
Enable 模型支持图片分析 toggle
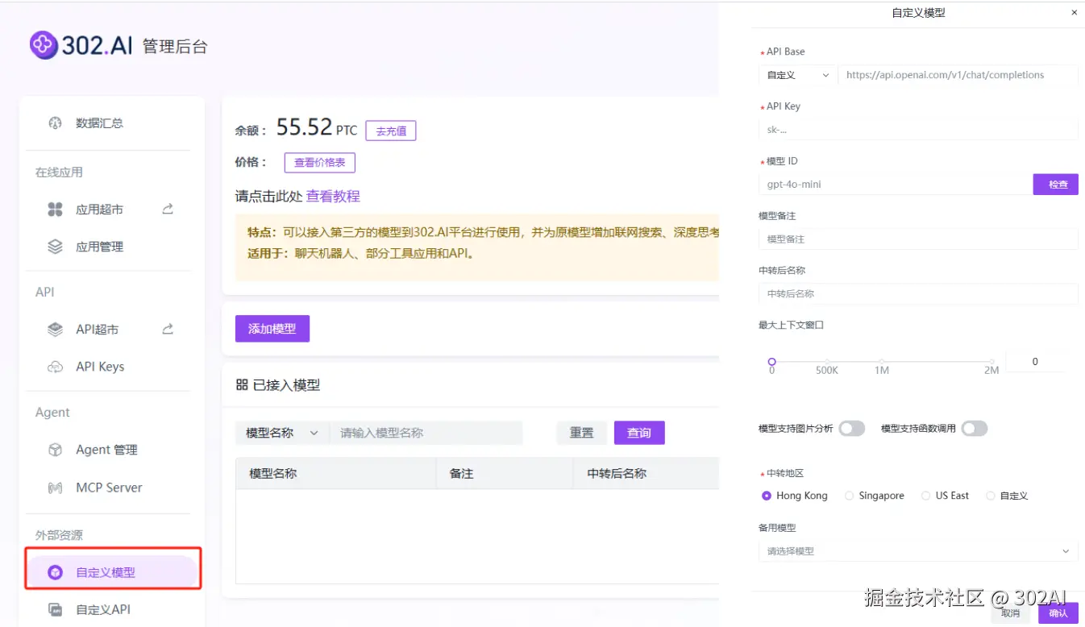click(x=852, y=428)
